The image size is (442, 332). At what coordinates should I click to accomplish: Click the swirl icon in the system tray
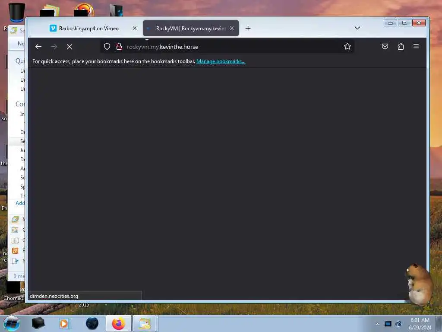[x=398, y=324]
